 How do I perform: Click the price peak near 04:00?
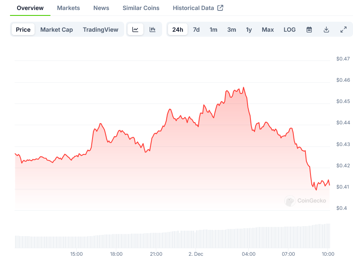coord(243,88)
